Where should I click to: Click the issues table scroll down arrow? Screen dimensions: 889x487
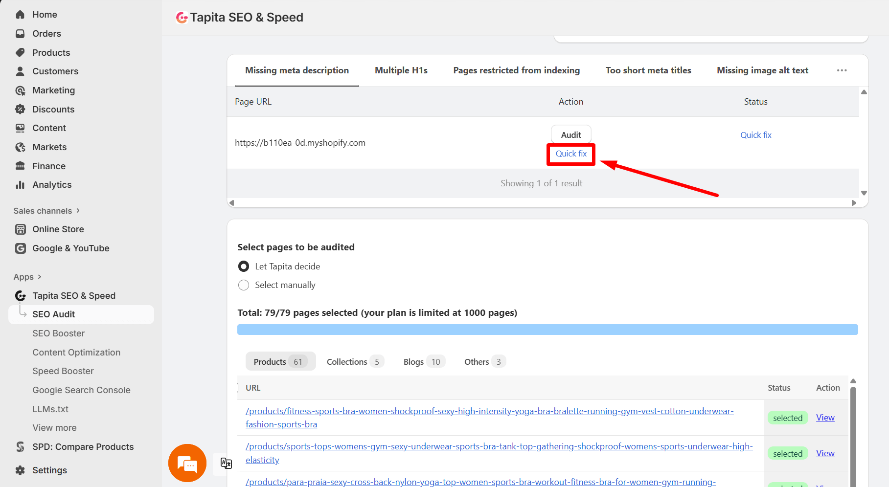click(x=864, y=193)
